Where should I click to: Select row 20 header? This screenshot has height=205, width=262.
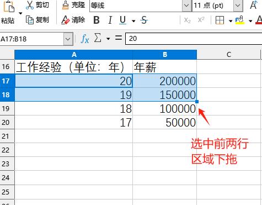(7, 122)
